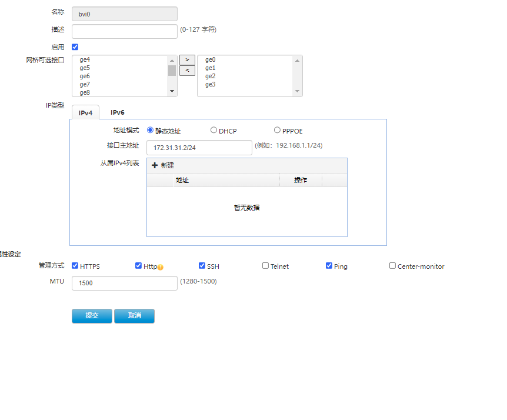The height and width of the screenshot is (420, 507).
Task: Select DHCP address mode
Action: click(x=214, y=130)
